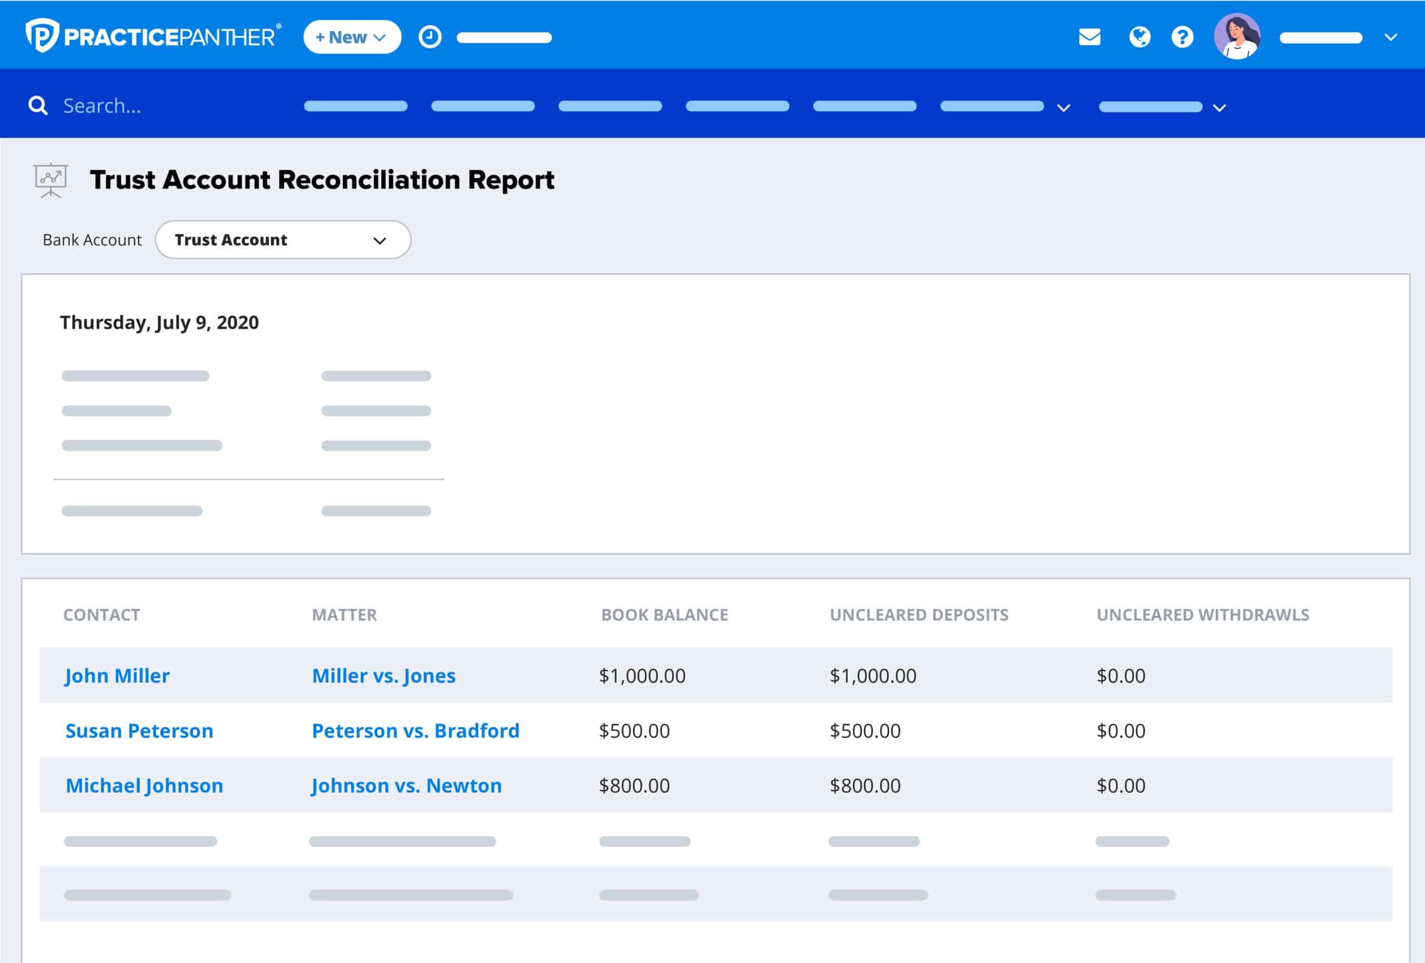Expand the account chevron in the top right
Screen dimensions: 1425x963
(x=1390, y=38)
